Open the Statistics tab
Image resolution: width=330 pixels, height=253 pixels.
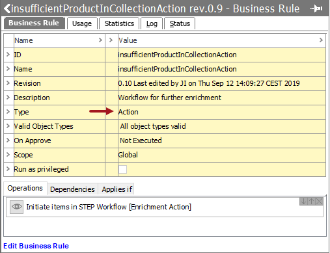[x=119, y=23]
